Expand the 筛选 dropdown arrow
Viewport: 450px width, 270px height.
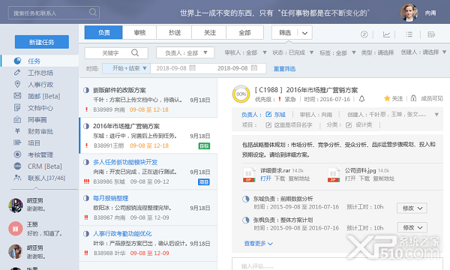click(x=304, y=33)
